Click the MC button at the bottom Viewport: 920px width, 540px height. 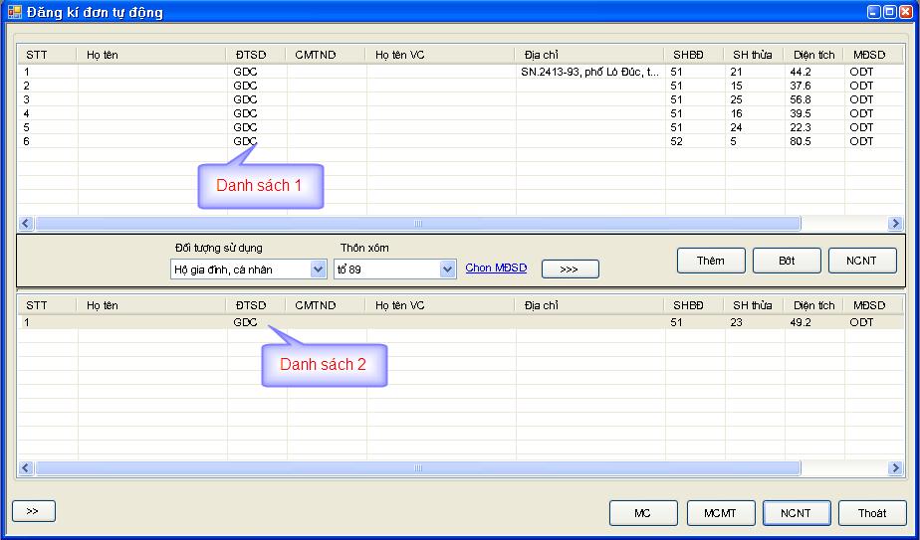pyautogui.click(x=643, y=513)
